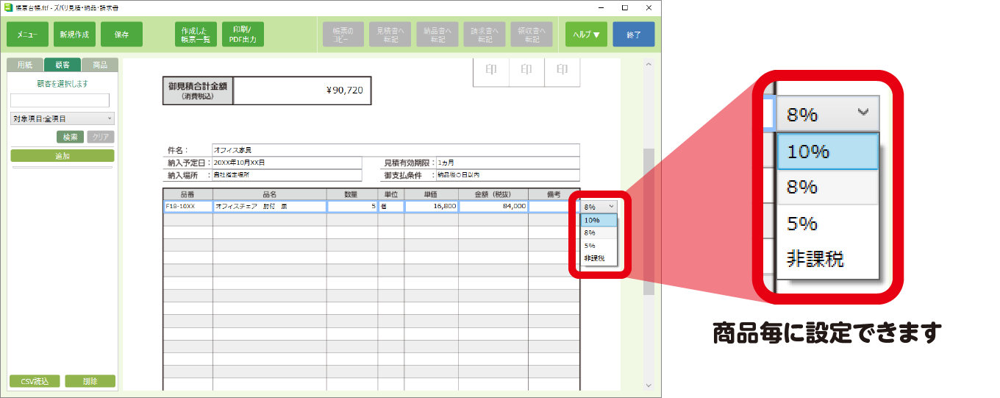Click the 削除 delete button
Image resolution: width=1000 pixels, height=398 pixels.
tap(90, 381)
